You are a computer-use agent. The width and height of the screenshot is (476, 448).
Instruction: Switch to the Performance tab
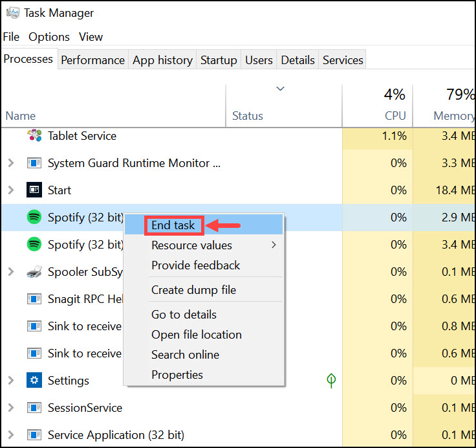point(92,60)
